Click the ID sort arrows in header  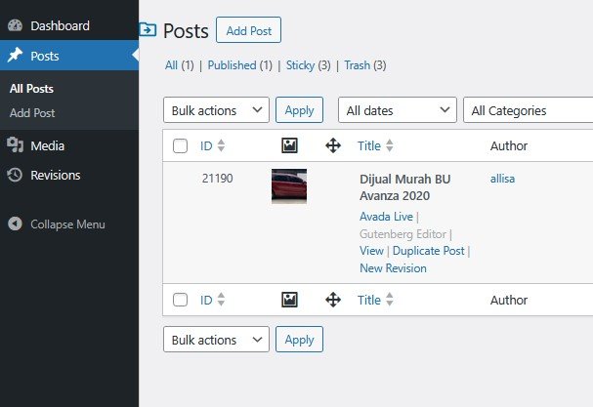221,146
